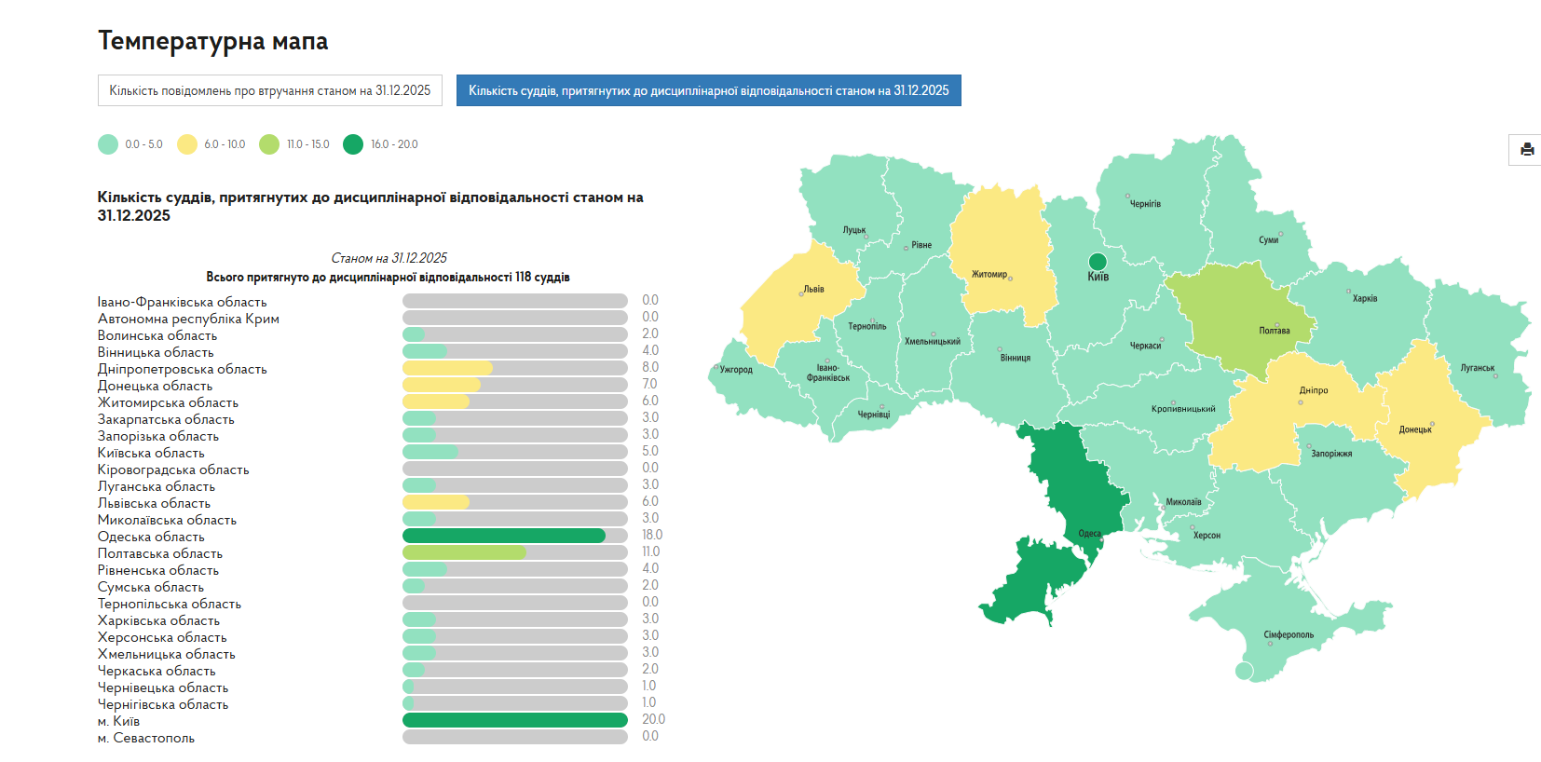
Task: Click the Полтавська область bar
Action: pyautogui.click(x=514, y=552)
